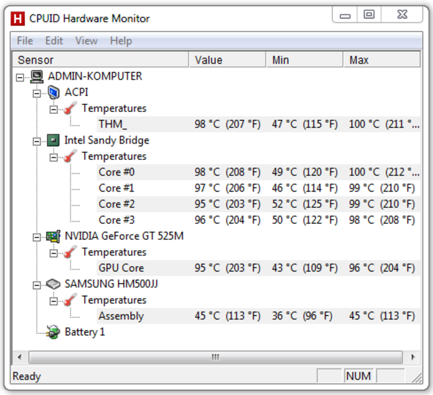Select the Core #3 row
This screenshot has width=433, height=395.
tap(259, 221)
